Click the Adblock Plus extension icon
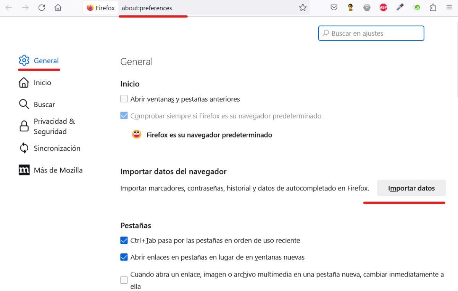The width and height of the screenshot is (458, 291). [x=383, y=7]
